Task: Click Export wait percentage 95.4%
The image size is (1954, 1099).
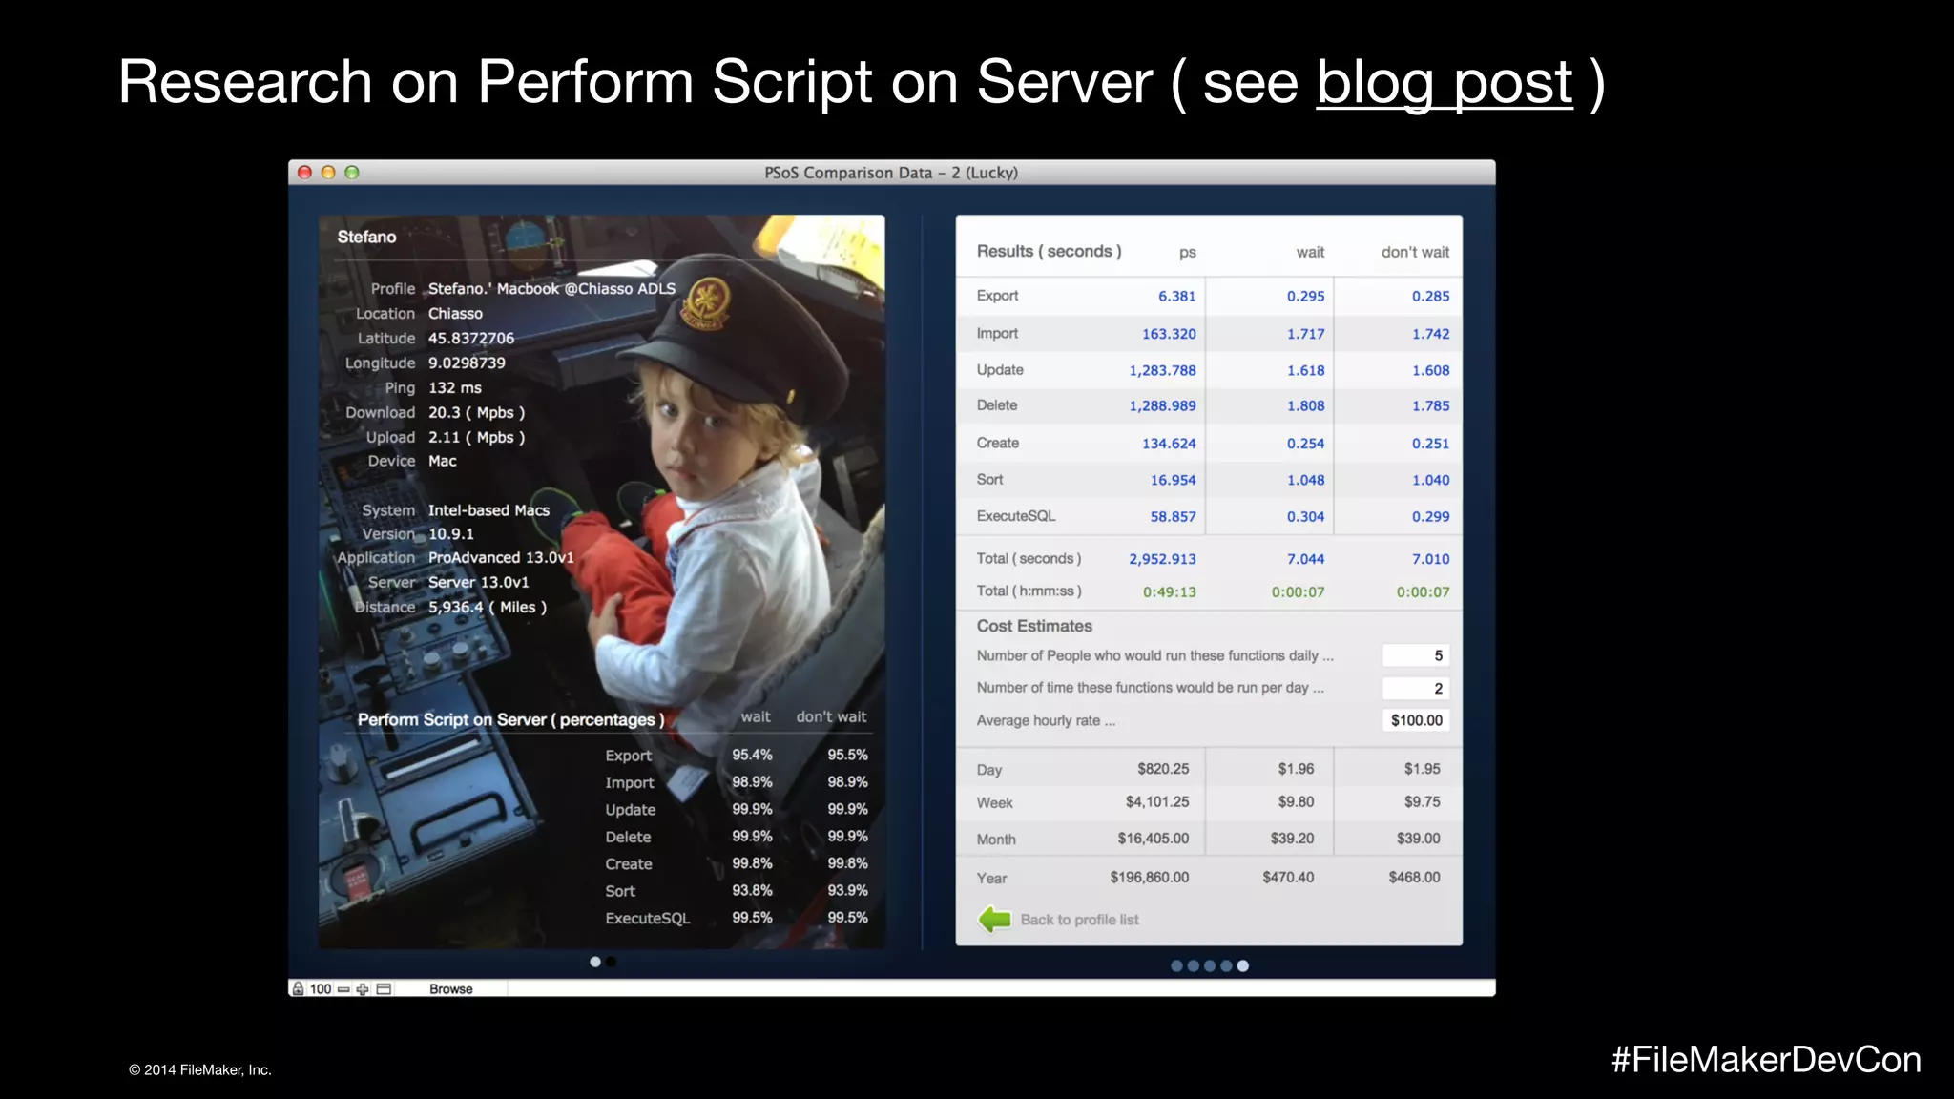Action: click(x=752, y=755)
